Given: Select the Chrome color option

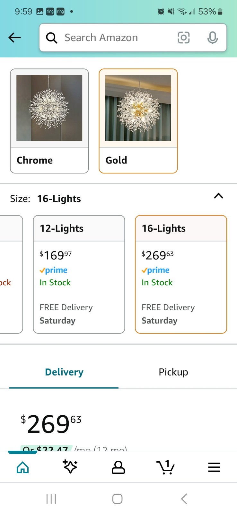Looking at the screenshot, I should click(x=49, y=121).
